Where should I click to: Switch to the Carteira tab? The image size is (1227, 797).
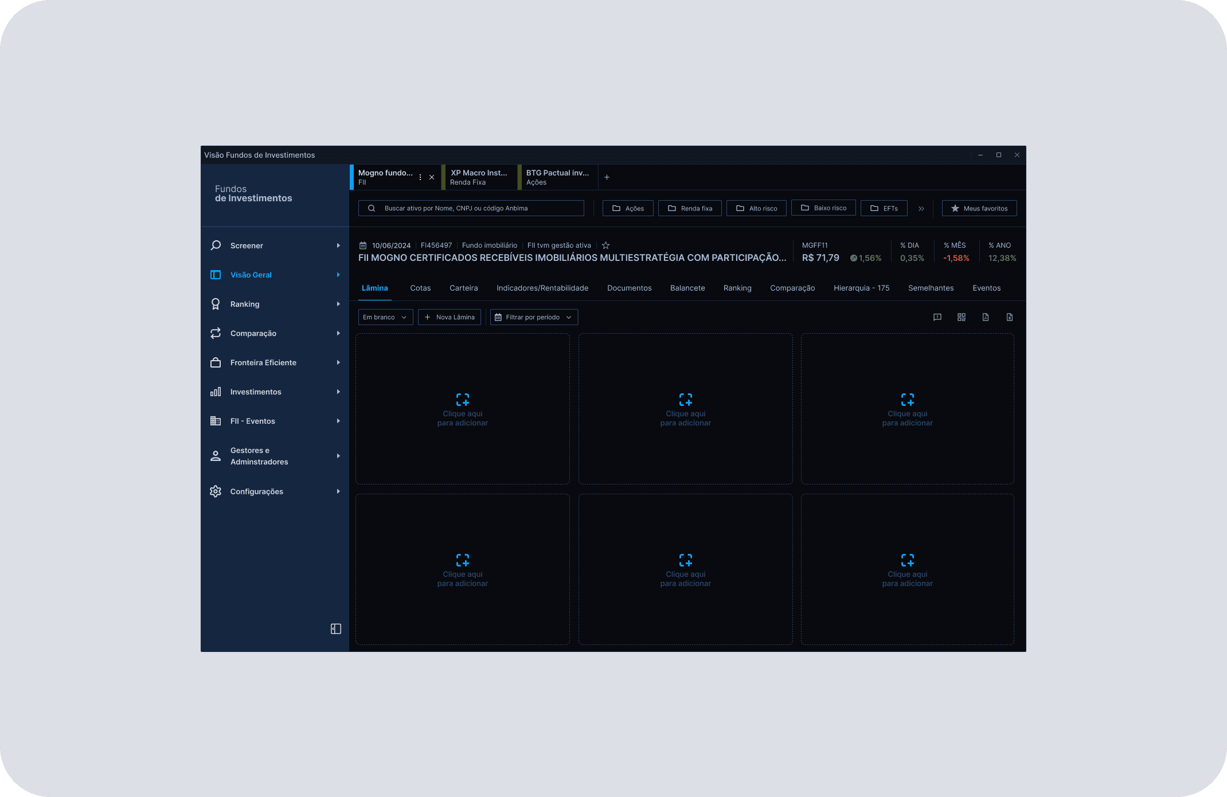click(463, 288)
